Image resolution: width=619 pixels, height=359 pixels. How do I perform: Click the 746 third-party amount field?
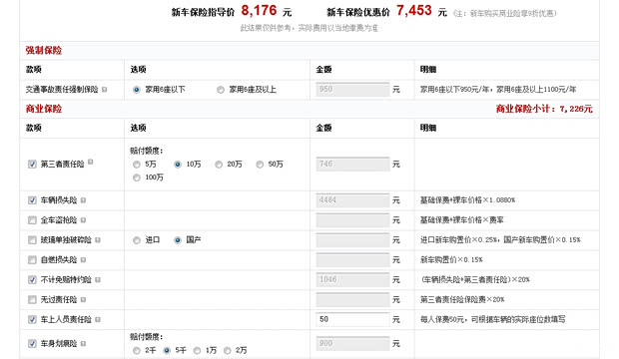[352, 164]
